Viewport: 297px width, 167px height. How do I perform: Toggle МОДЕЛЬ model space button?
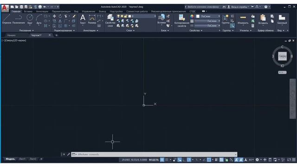pyautogui.click(x=154, y=160)
